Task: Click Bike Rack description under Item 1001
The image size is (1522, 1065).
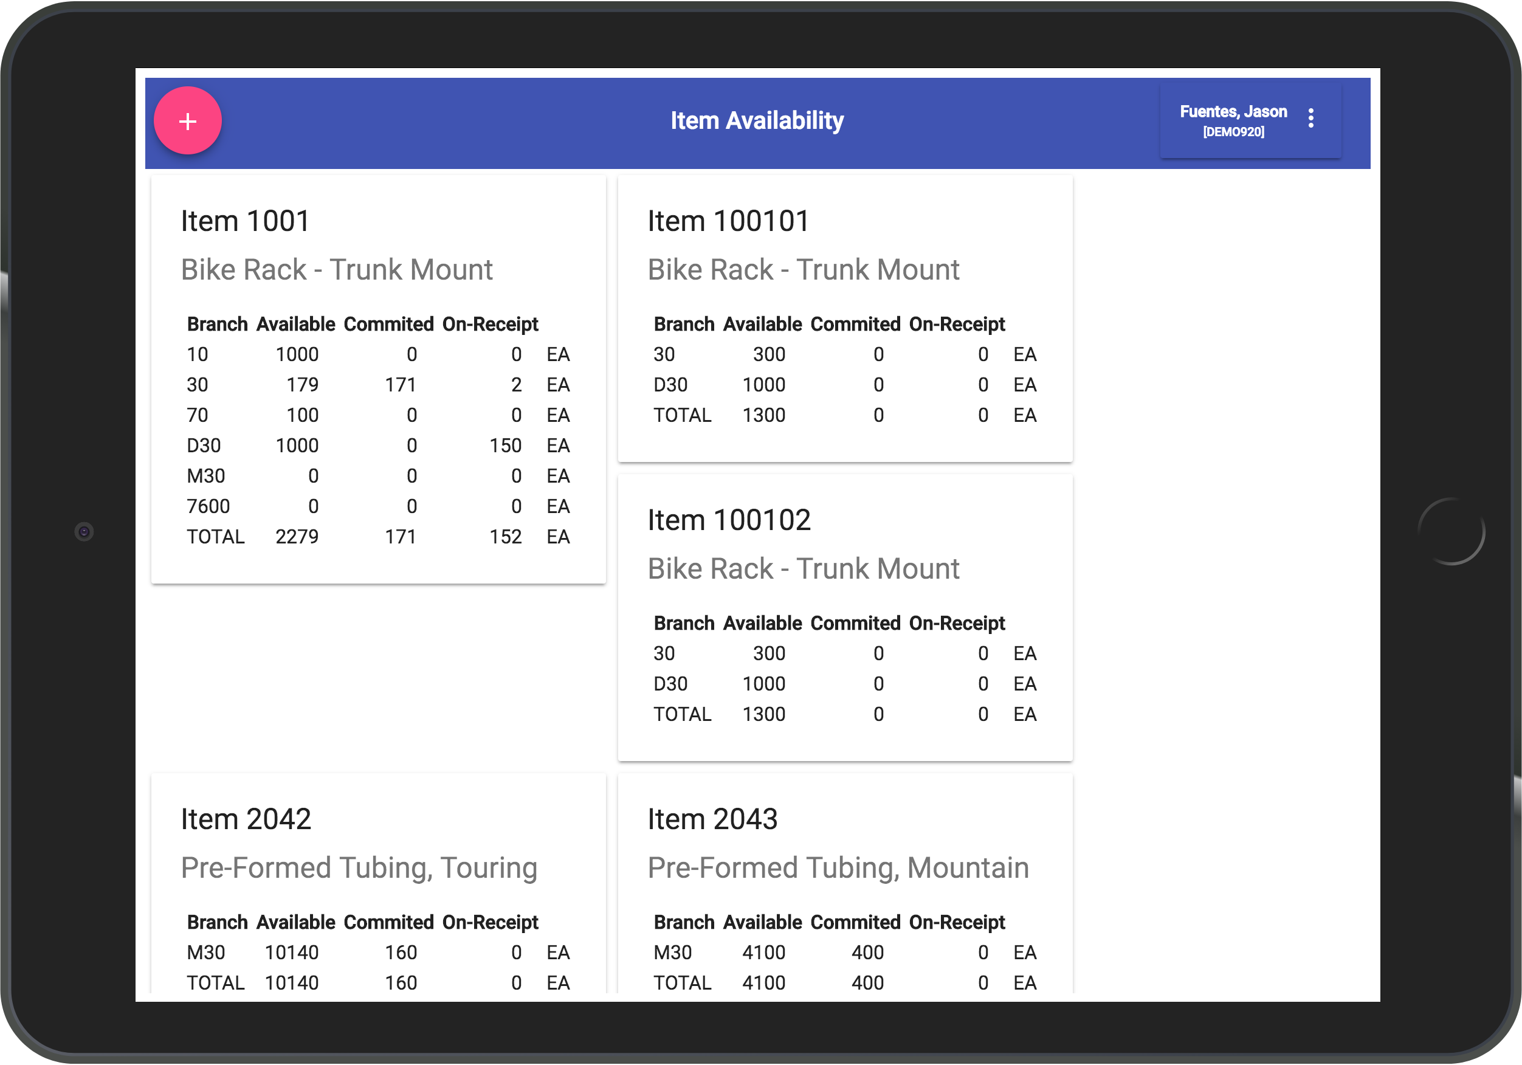Action: (337, 270)
